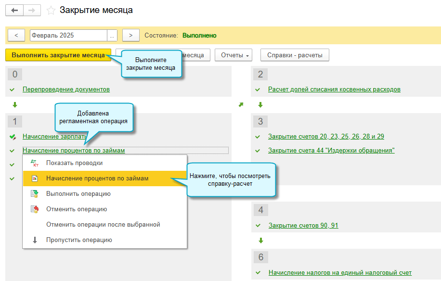The image size is (441, 281).
Task: Expand the Отчеты dropdown menu
Action: click(233, 55)
